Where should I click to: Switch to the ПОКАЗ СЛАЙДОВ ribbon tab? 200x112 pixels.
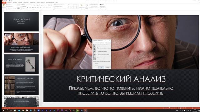(x=41, y=2)
